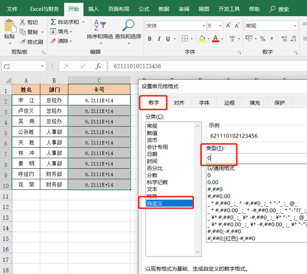Select column C header
The height and width of the screenshot is (274, 307).
[99, 80]
